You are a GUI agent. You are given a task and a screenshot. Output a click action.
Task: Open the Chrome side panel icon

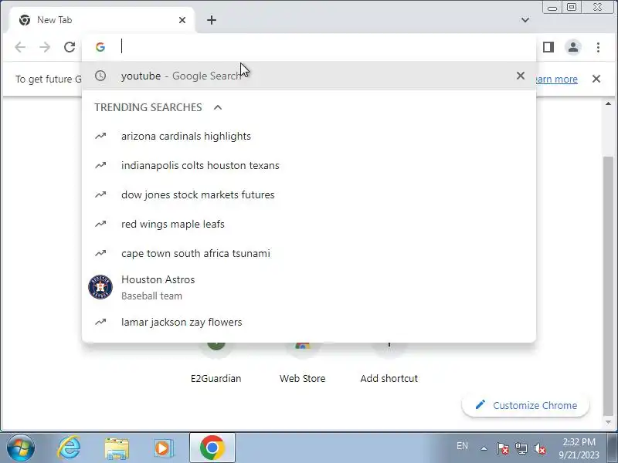tap(548, 47)
